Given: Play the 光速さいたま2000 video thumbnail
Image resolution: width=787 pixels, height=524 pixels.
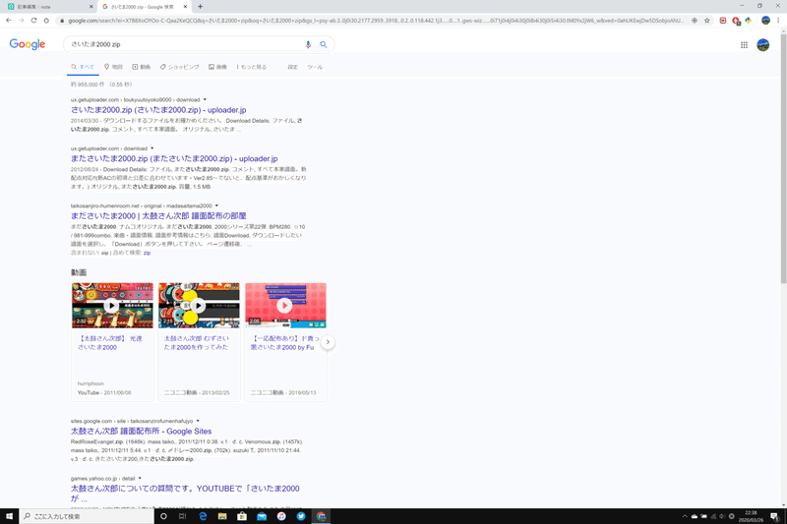Looking at the screenshot, I should tap(112, 306).
